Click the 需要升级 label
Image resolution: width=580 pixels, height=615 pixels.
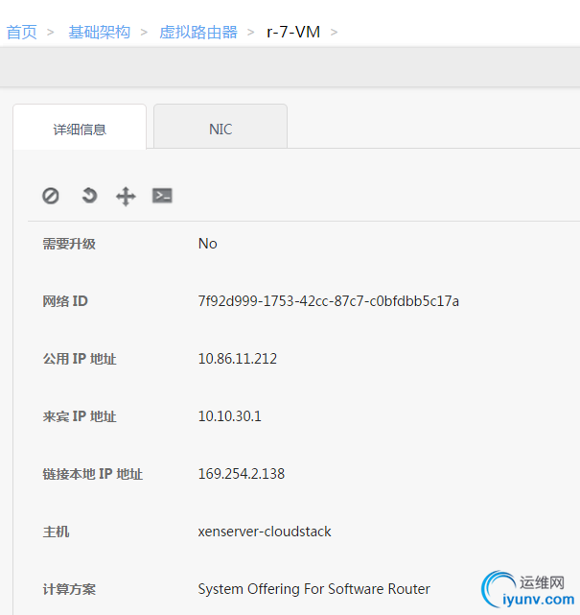coord(69,244)
